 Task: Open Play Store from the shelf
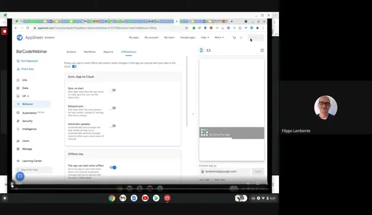tap(156, 198)
